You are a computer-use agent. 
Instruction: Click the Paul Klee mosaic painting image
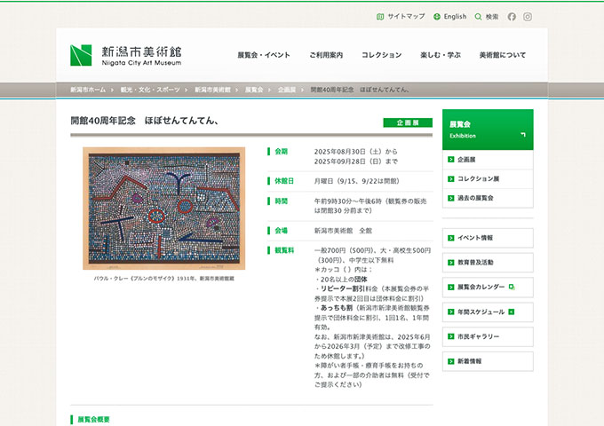(x=164, y=209)
